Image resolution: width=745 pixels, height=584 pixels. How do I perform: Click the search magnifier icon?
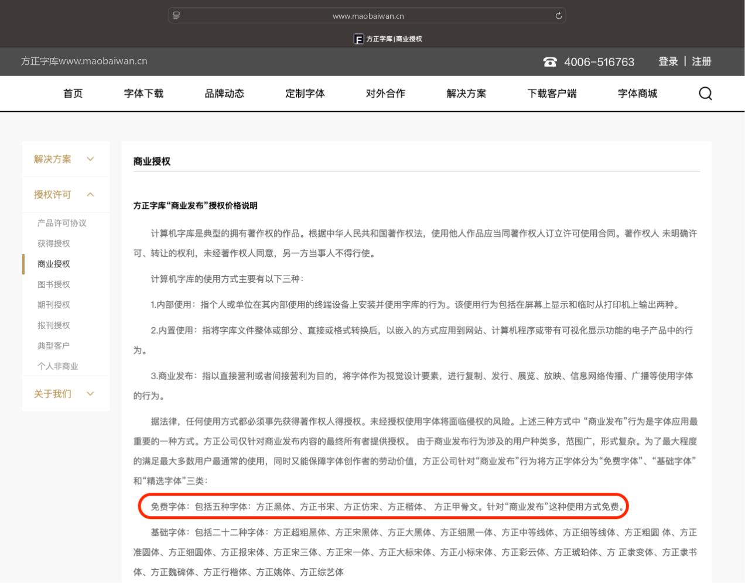click(705, 94)
